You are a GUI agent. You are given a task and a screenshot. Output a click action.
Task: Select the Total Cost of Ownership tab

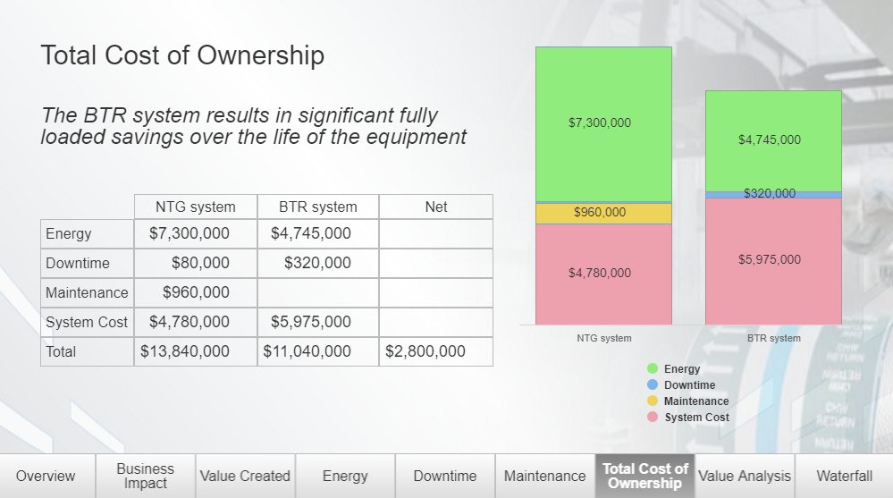[x=644, y=476]
